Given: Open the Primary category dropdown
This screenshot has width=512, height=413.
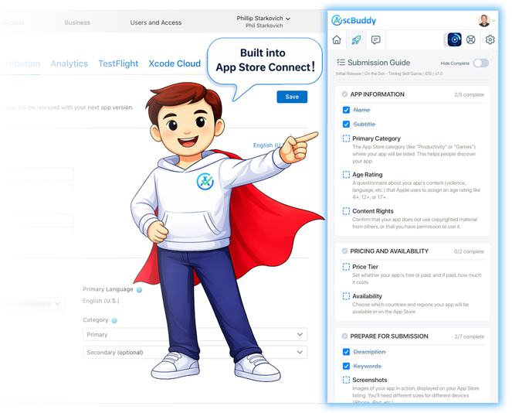Looking at the screenshot, I should coord(195,335).
